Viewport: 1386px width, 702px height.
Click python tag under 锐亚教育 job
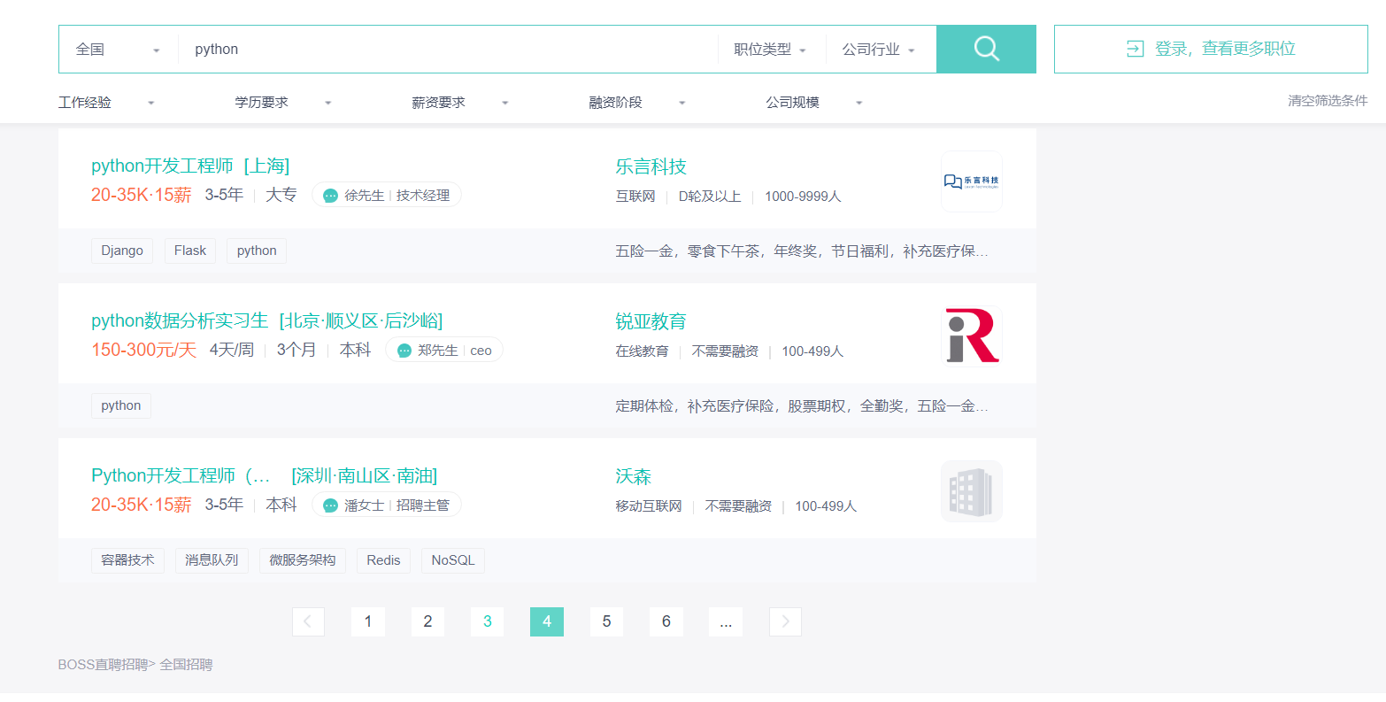[x=121, y=405]
